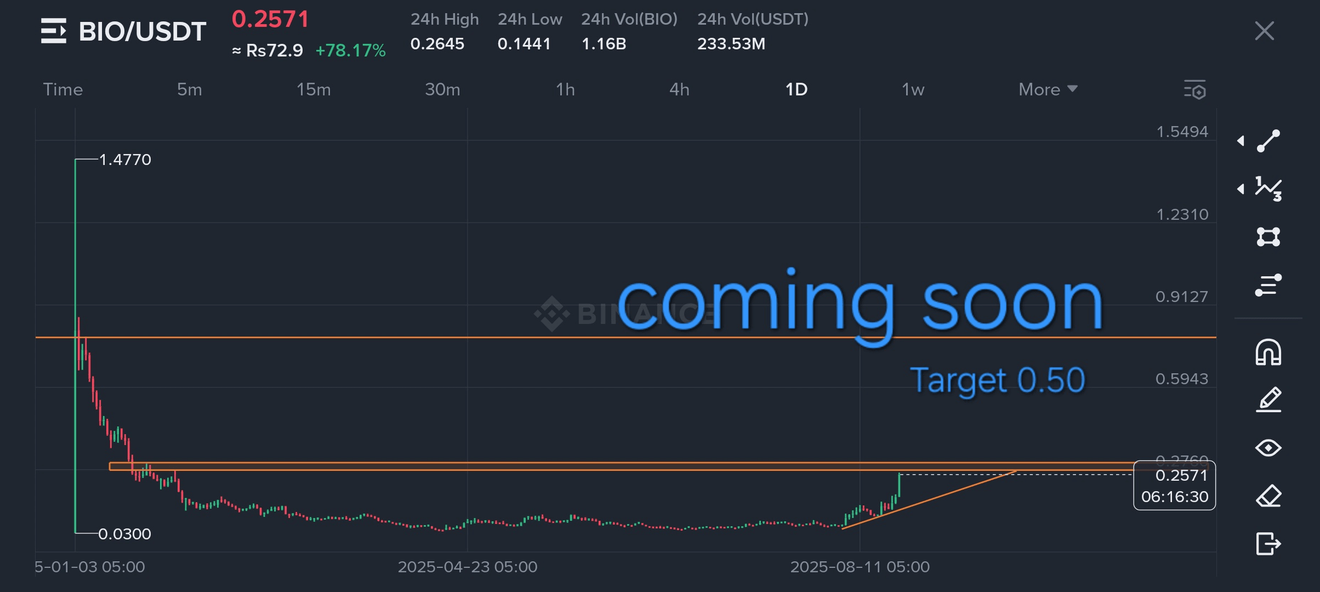Choose the rectangle shape drawing tool
Image resolution: width=1320 pixels, height=592 pixels.
point(1268,237)
